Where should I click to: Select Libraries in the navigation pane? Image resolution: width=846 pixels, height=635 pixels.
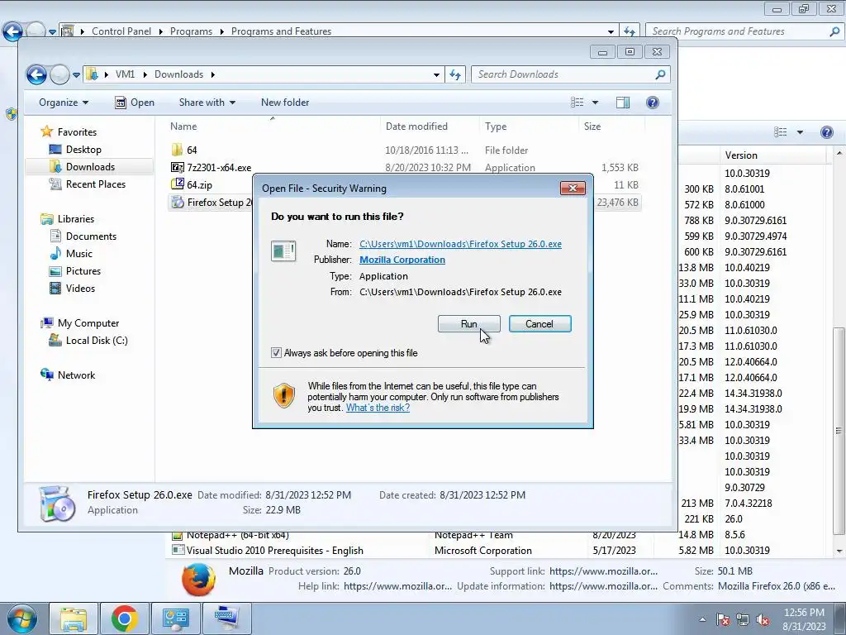point(75,218)
